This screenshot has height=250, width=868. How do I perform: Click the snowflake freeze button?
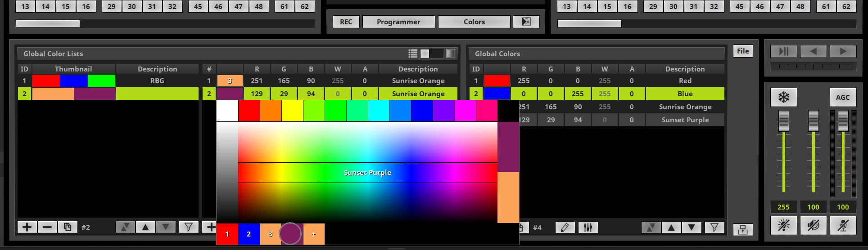pyautogui.click(x=784, y=97)
